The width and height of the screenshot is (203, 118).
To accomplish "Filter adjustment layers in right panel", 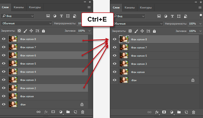I will [166, 16].
